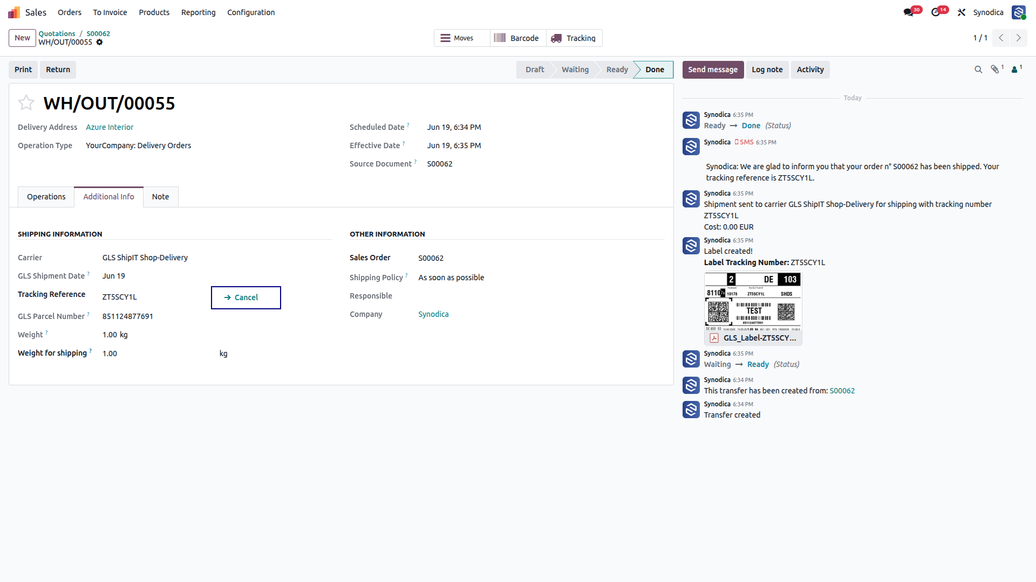Mark WH/OUT/00055 as favorite with star
Screen dimensions: 1036x582
[26, 102]
